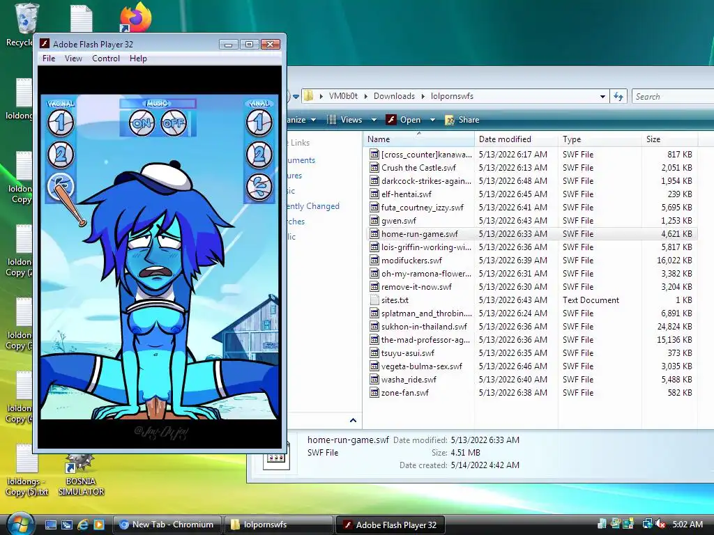Click the file icon of home-run-game.swf
This screenshot has height=535, width=714.
click(374, 234)
